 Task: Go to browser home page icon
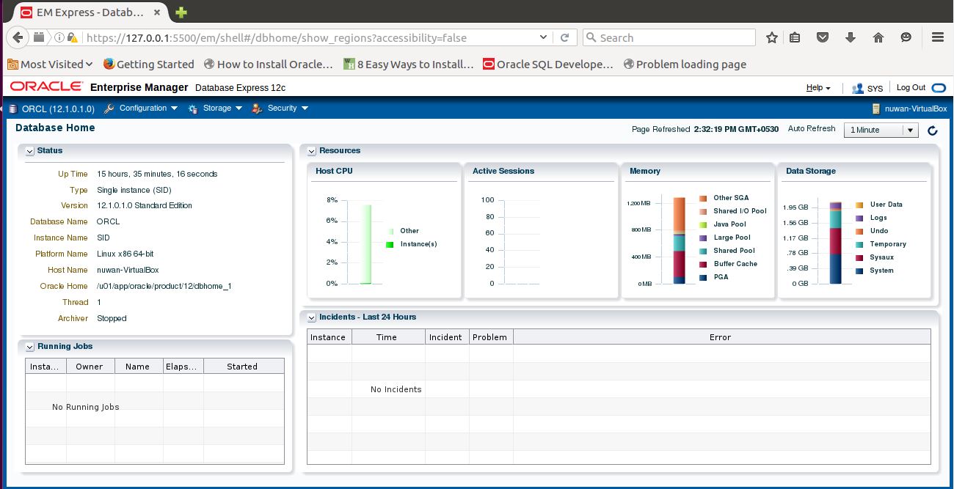(878, 37)
